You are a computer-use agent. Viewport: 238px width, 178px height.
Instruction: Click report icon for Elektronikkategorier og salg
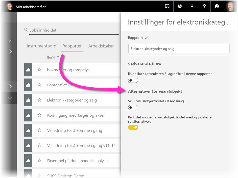[x=28, y=100]
